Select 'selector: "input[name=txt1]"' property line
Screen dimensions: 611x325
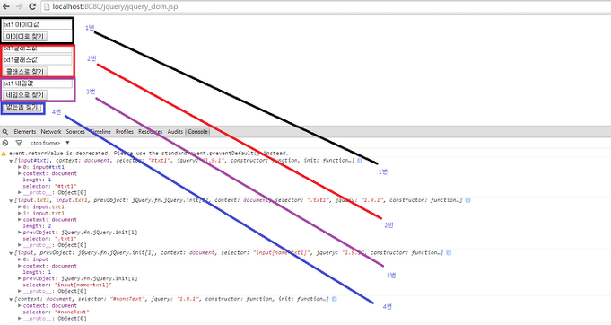[x=67, y=285]
